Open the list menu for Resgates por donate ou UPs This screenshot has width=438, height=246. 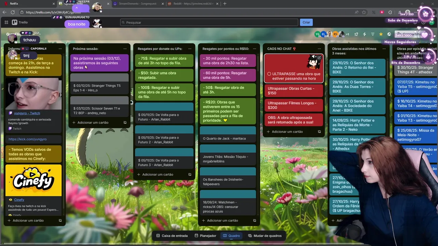[x=190, y=49]
